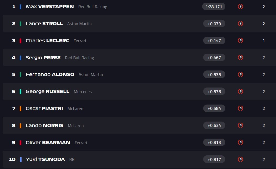Click Stroll's +0.079 gap badge
The image size is (276, 169).
(214, 24)
